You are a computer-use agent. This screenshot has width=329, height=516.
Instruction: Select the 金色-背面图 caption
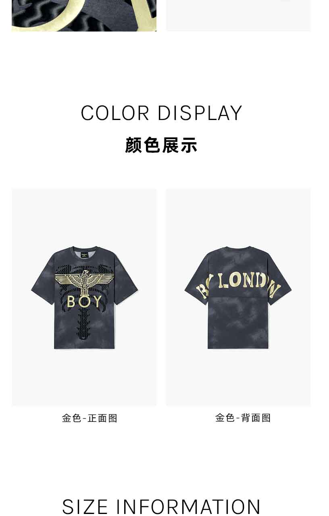tap(243, 418)
